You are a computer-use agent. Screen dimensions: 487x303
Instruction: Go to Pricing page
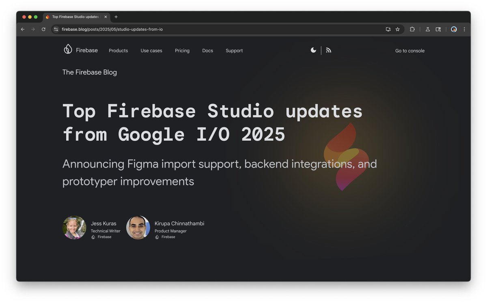click(x=182, y=51)
